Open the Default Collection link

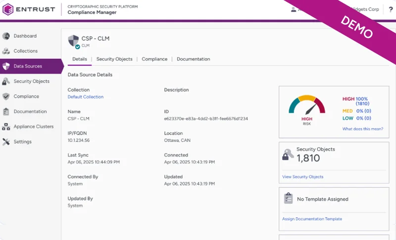click(86, 97)
